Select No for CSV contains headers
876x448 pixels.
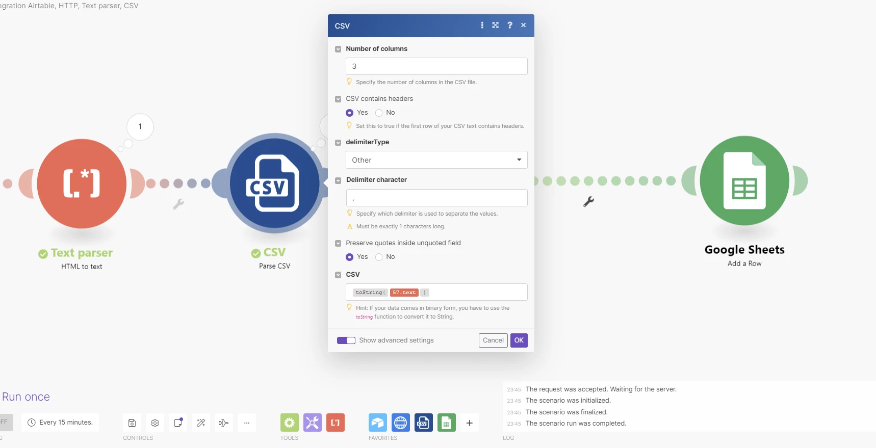(x=379, y=113)
